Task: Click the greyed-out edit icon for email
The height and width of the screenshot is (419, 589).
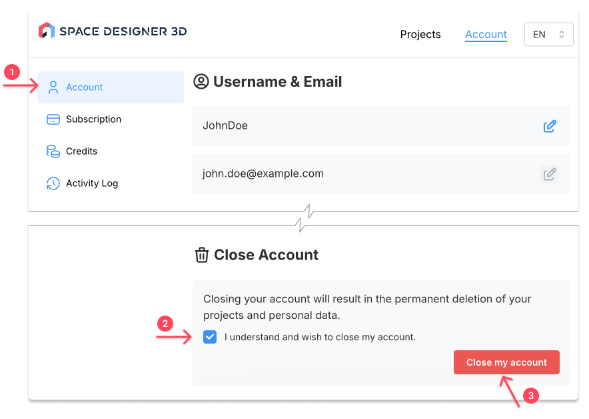Action: tap(550, 174)
